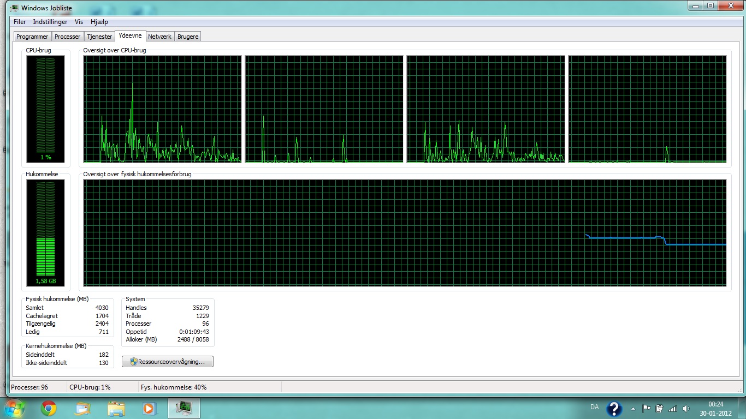
Task: Click the Windows Jobliste title bar icon
Action: 15,8
